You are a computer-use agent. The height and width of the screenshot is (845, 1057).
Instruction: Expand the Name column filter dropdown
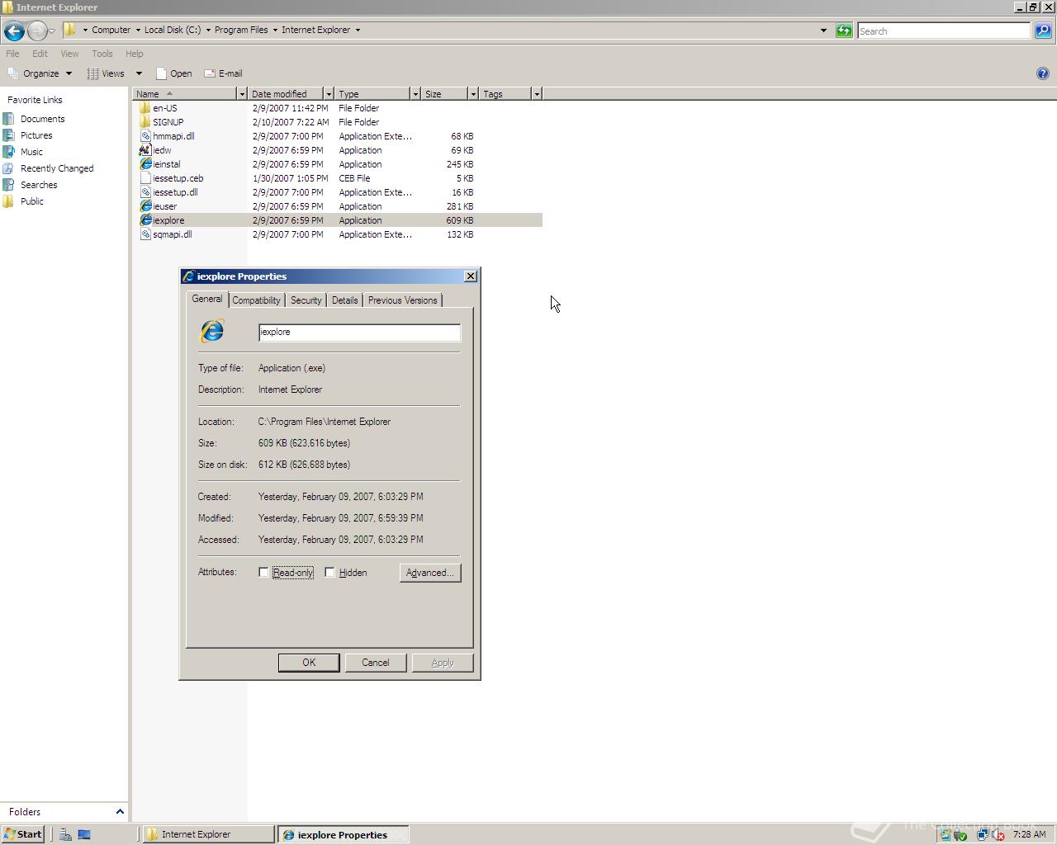[x=242, y=94]
